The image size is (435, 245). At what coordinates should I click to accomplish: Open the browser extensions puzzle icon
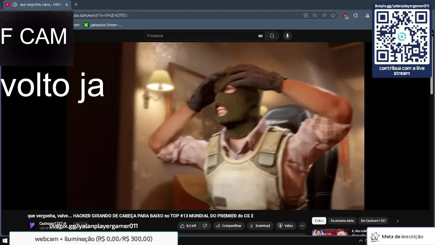tap(355, 15)
